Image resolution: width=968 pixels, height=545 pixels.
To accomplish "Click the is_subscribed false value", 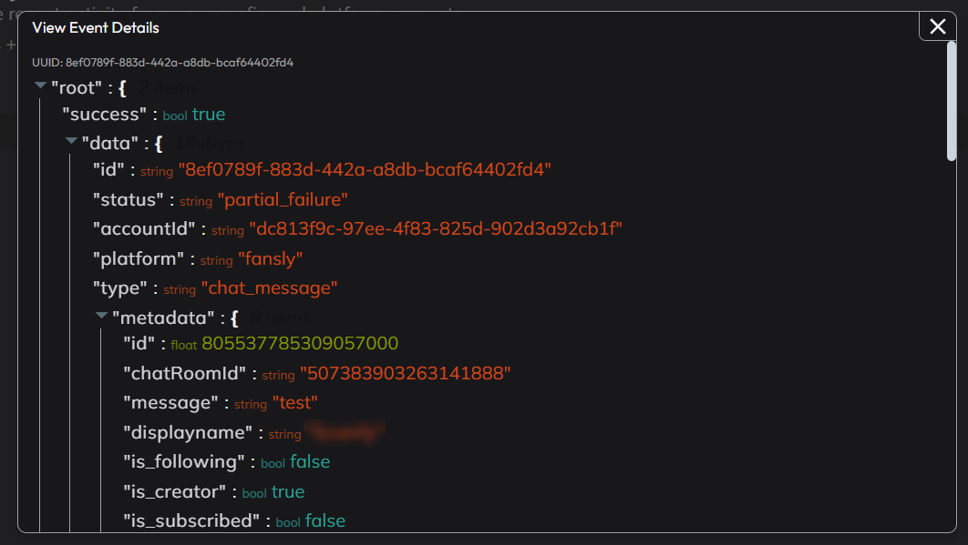I will (324, 520).
